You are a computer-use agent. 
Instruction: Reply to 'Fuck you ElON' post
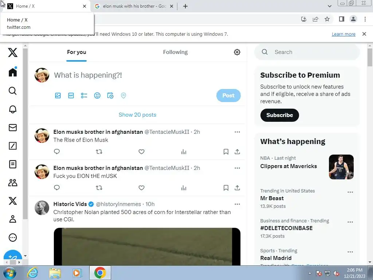pos(56,188)
